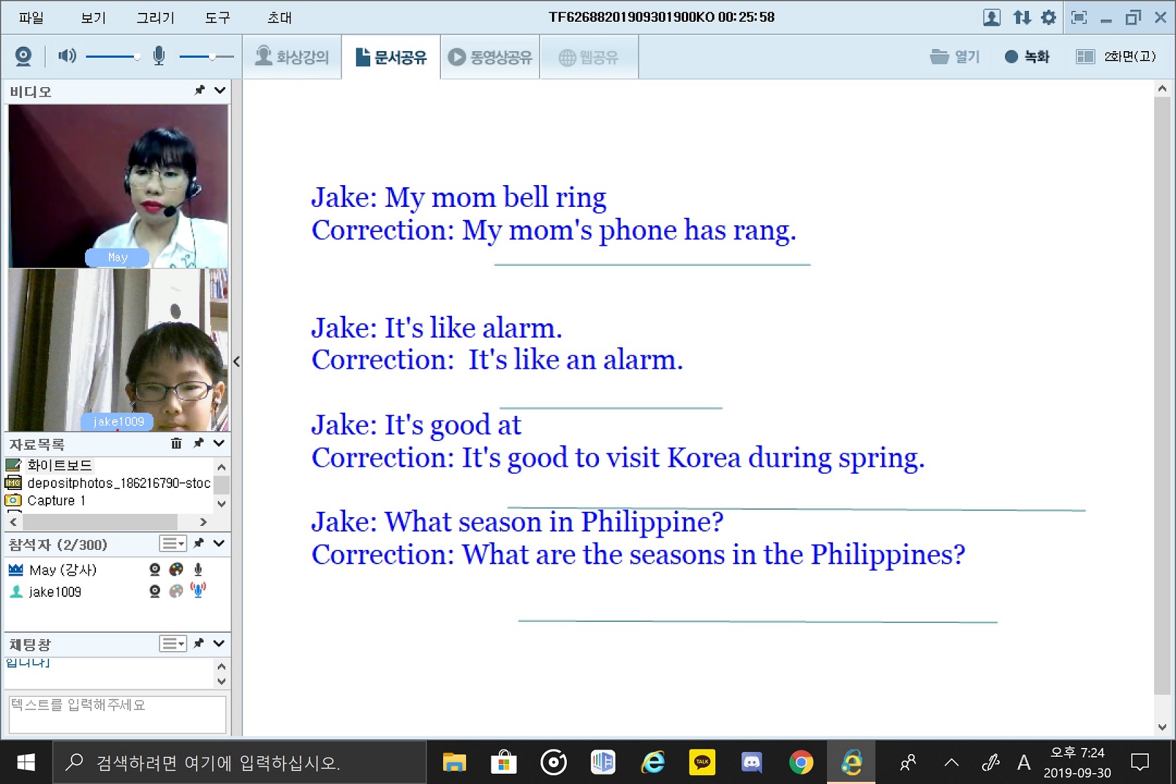
Task: Open KakaoTalk from the taskbar
Action: pyautogui.click(x=702, y=762)
